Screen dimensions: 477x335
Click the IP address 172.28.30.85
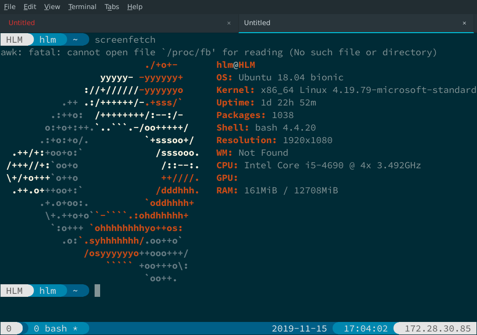tap(437, 328)
